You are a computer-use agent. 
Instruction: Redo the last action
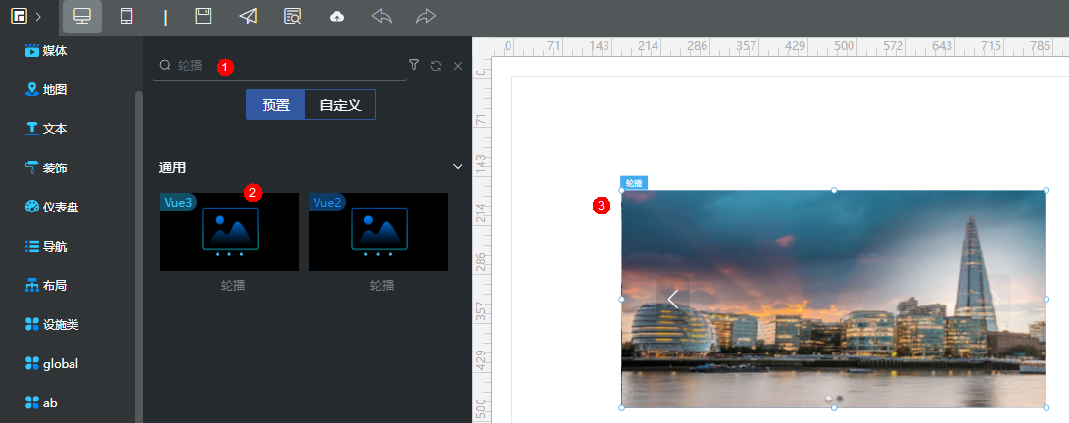point(426,17)
